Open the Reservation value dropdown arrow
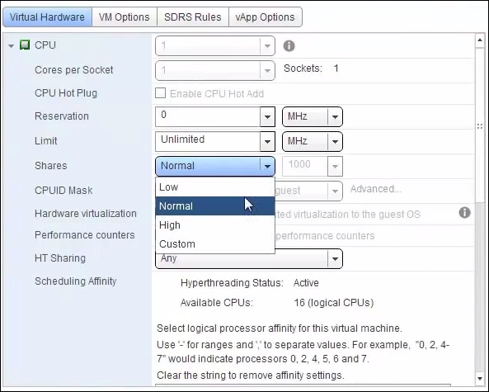 click(x=267, y=116)
